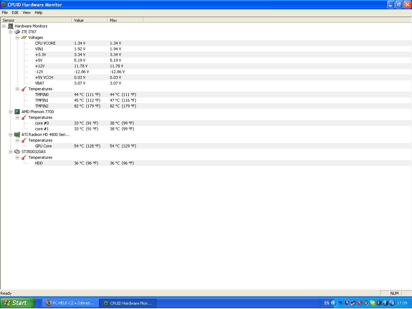Screen dimensions: 412x309
Task: Show hidden tray icons arrow
Action: [x=334, y=303]
